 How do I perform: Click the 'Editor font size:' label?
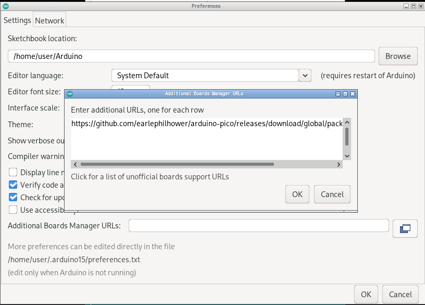(34, 92)
